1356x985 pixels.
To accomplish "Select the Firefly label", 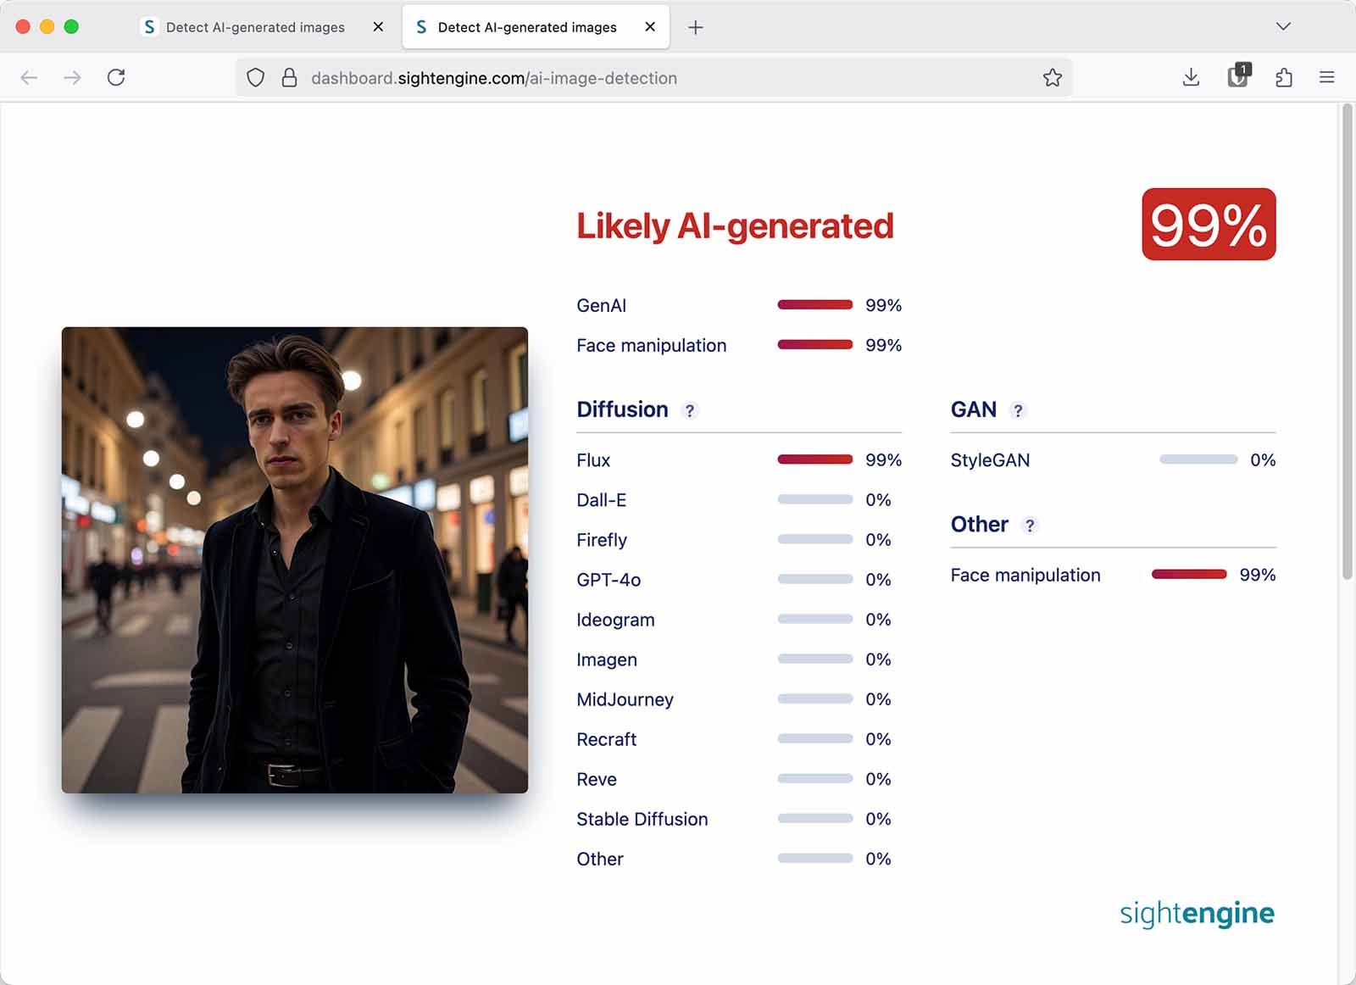I will click(602, 540).
